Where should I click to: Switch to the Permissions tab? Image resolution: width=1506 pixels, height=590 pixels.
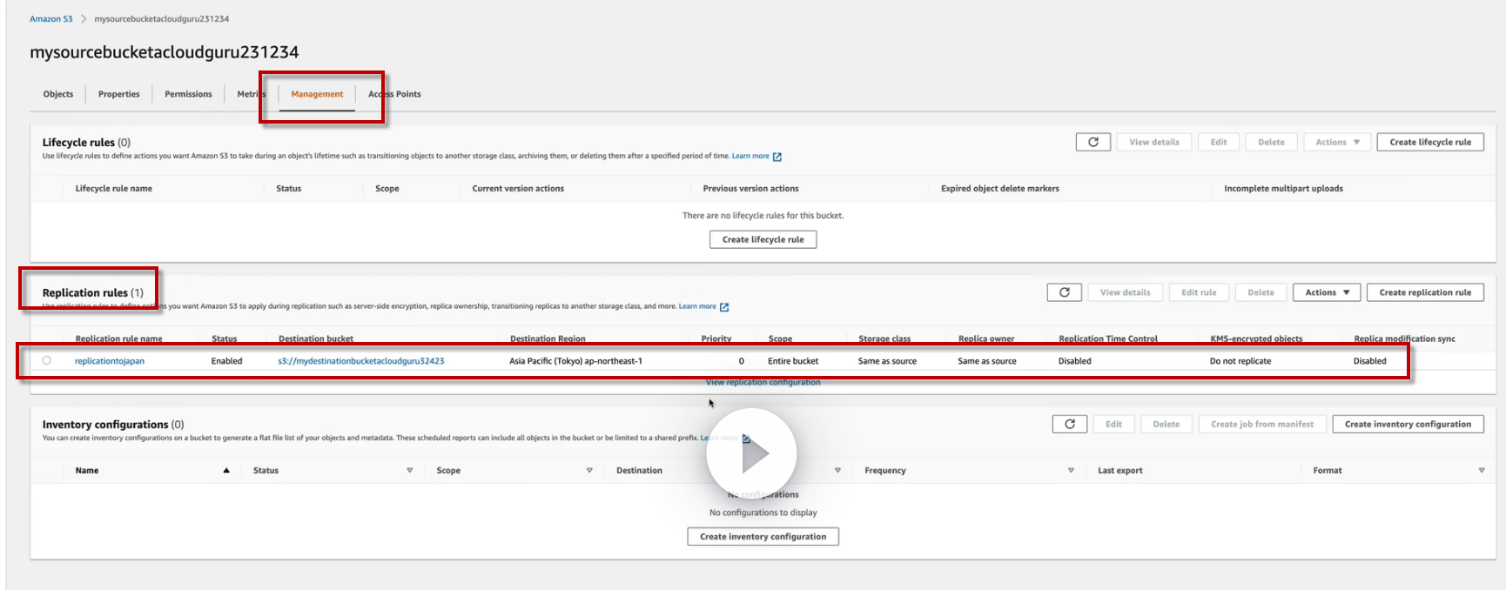(x=188, y=94)
